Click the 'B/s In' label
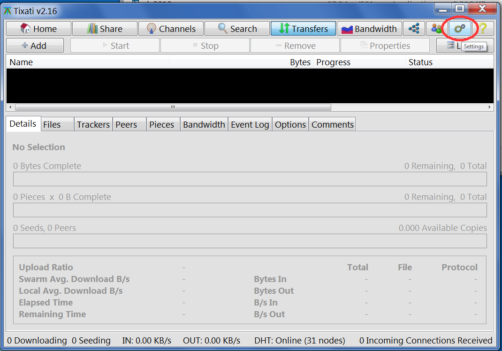This screenshot has width=502, height=351. [x=266, y=302]
